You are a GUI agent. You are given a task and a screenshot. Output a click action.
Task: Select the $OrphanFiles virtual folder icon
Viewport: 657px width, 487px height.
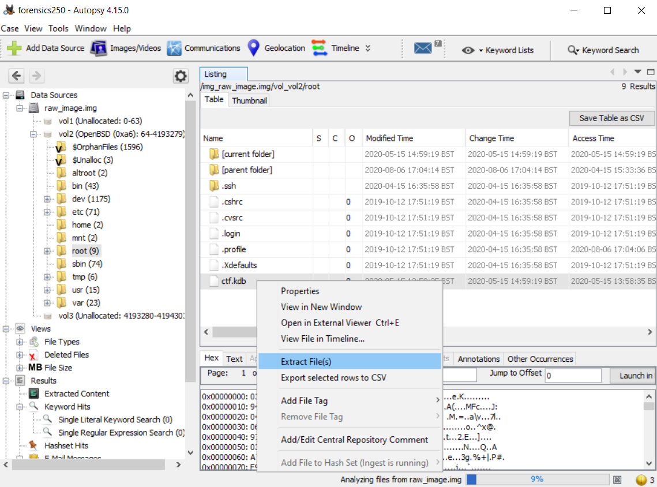coord(61,147)
